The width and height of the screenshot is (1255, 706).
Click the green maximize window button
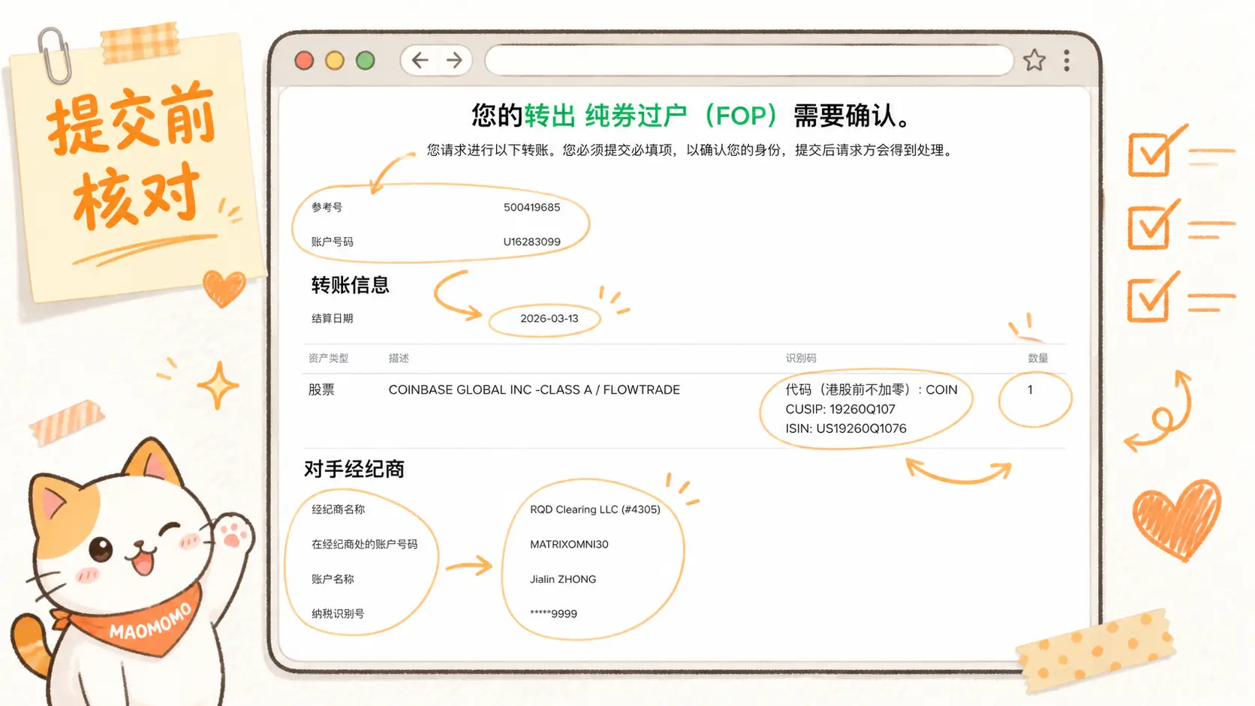pos(366,61)
